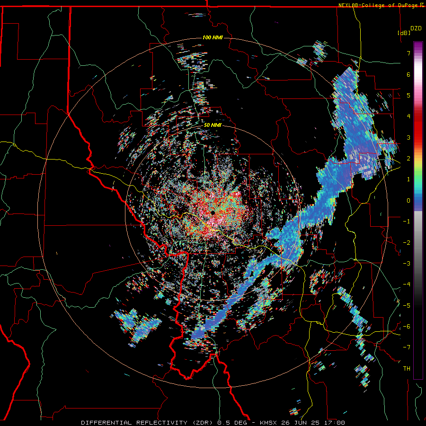Click the ZDR color scale bar

click(418, 210)
